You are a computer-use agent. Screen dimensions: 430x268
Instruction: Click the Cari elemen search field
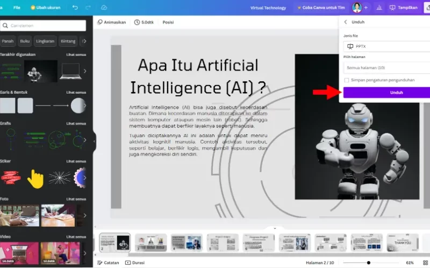43,25
